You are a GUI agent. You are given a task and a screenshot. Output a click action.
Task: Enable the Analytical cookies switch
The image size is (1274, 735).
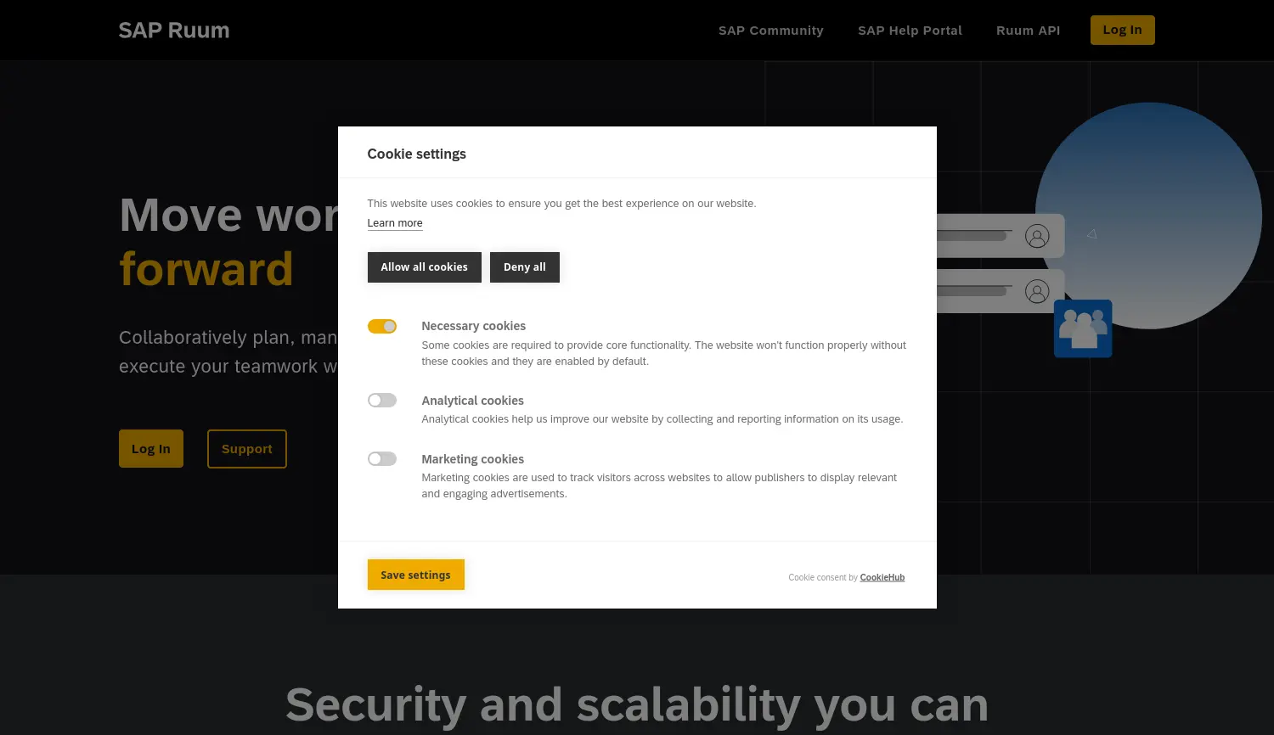pos(382,401)
